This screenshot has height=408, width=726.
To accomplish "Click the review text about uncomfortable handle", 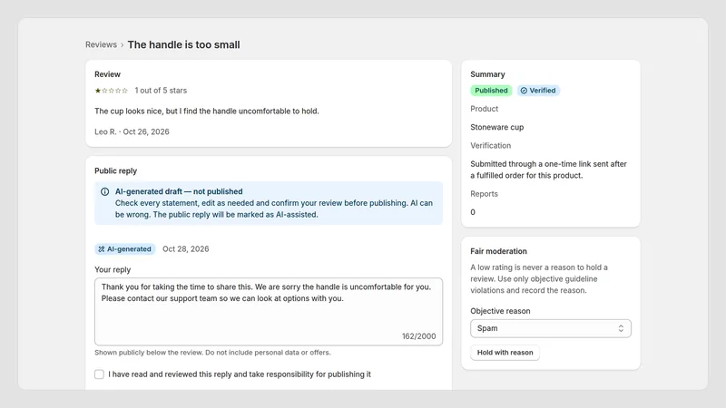I will [x=207, y=111].
